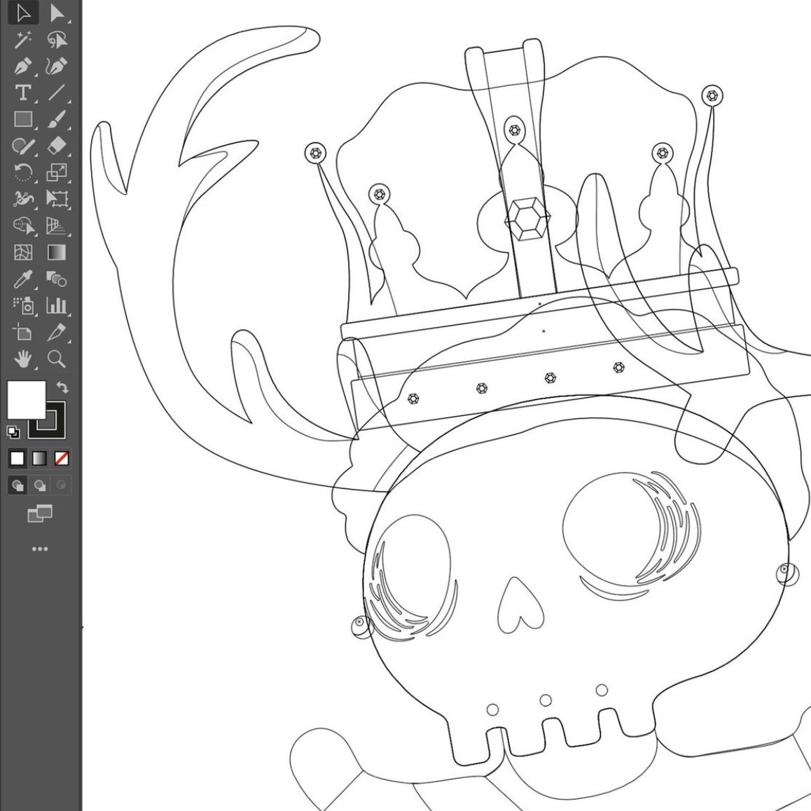Choose the Line Segment tool
The height and width of the screenshot is (811, 811).
[57, 92]
